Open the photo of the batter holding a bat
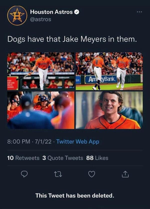The image size is (150, 209). (41, 71)
